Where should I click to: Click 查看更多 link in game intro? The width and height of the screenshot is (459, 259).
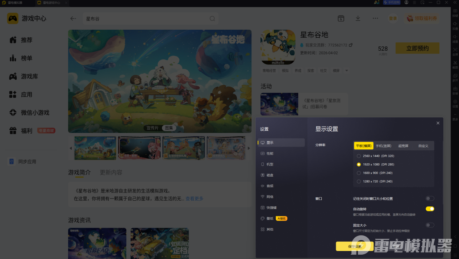(195, 199)
